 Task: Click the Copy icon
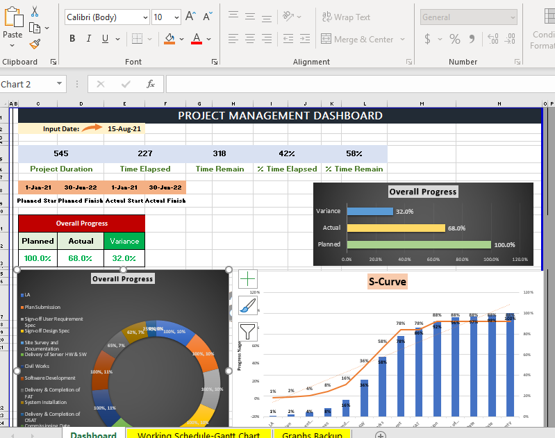point(35,28)
